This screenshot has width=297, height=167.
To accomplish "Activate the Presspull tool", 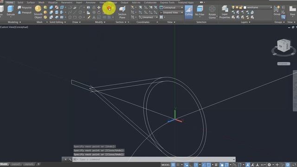I will tap(25, 13).
